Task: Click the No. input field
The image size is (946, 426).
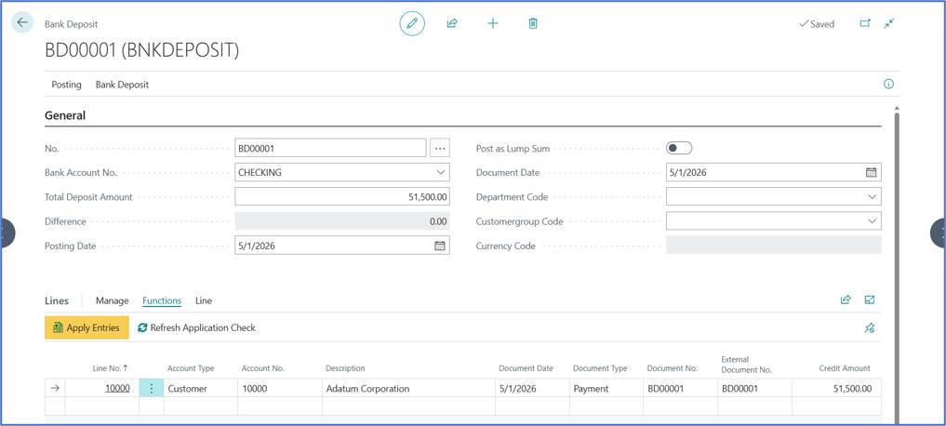Action: click(x=330, y=148)
